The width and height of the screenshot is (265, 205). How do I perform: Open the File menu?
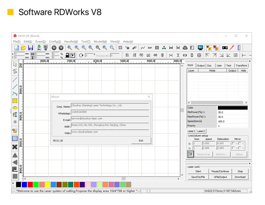click(17, 42)
